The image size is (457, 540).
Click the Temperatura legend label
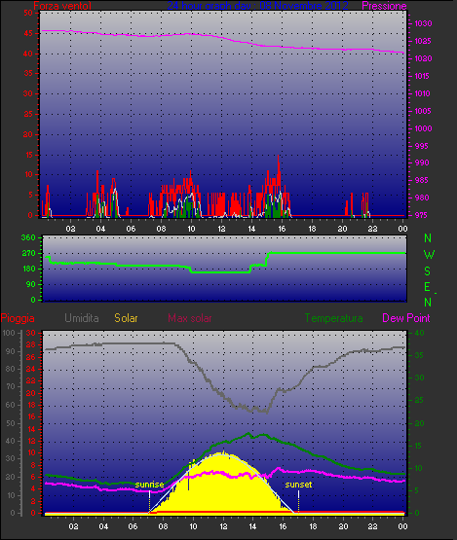[x=333, y=318]
